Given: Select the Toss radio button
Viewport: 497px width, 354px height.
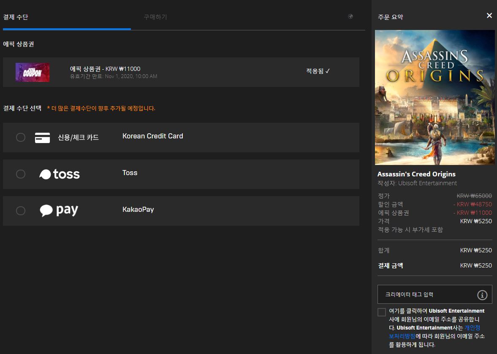Looking at the screenshot, I should (x=21, y=174).
